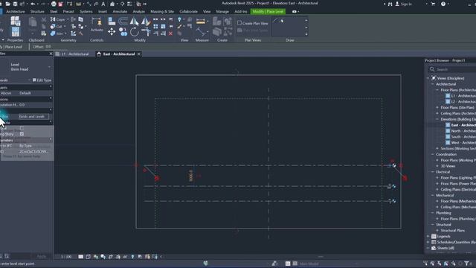Close the East - Architectural view tab

click(139, 54)
